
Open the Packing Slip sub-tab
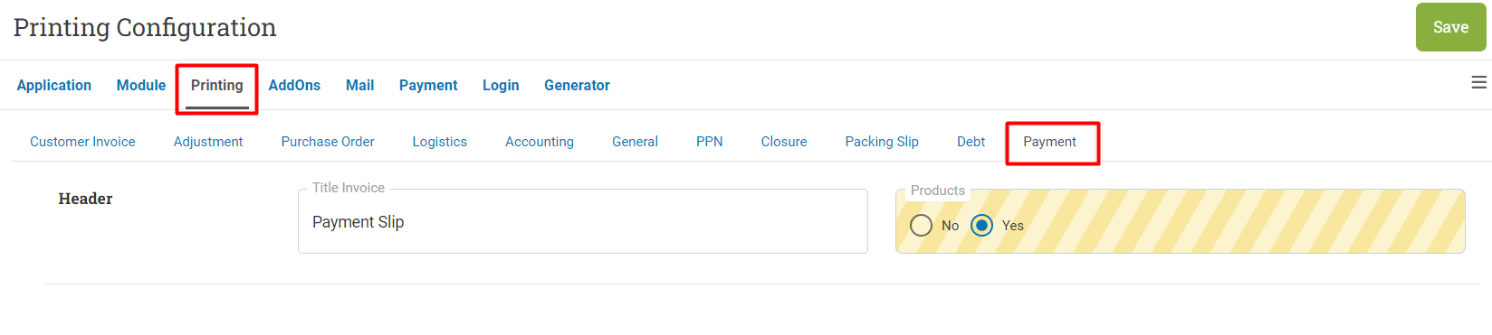(x=882, y=142)
